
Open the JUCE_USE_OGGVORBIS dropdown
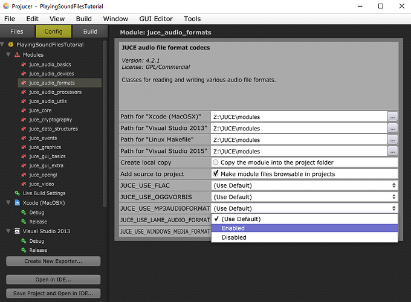(x=304, y=197)
